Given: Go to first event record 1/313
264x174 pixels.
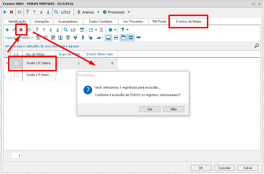Looking at the screenshot, I should [x=28, y=12].
